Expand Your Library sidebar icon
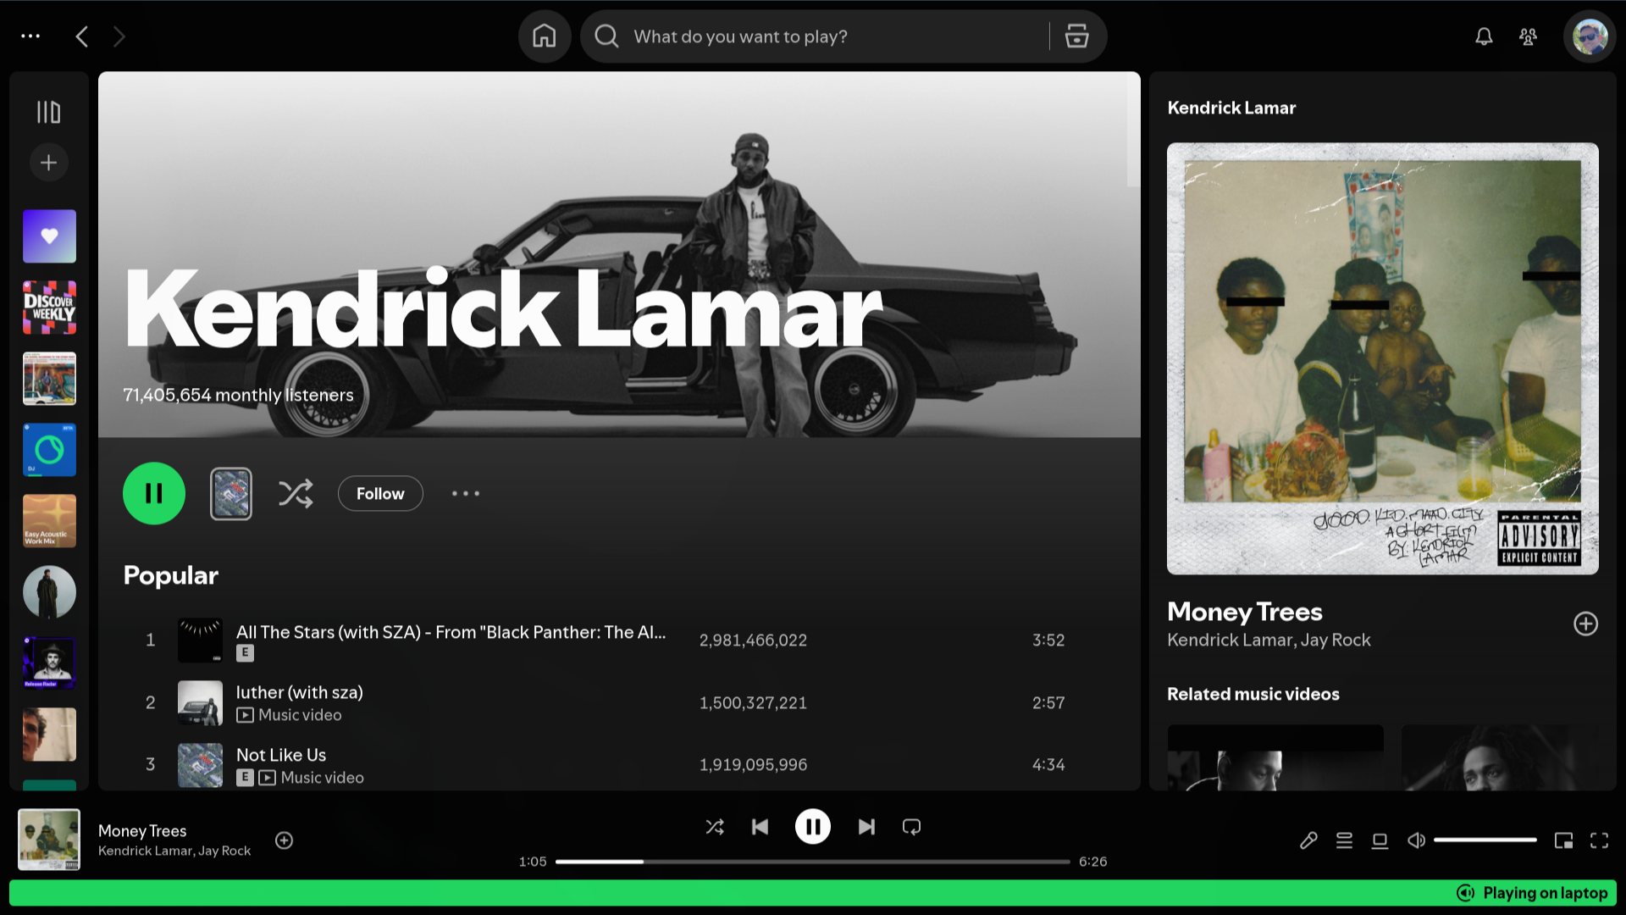 tap(49, 112)
